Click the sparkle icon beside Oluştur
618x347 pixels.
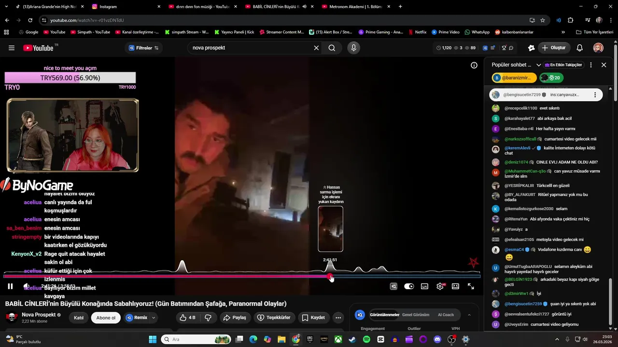click(531, 48)
